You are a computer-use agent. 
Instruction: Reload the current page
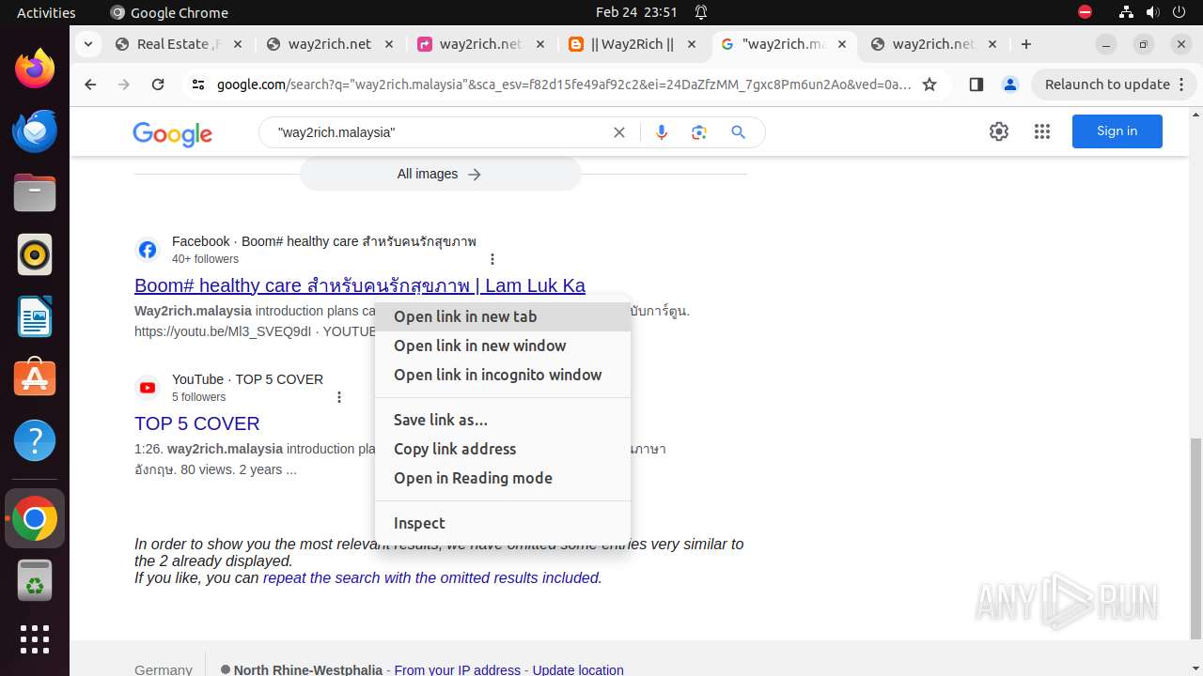tap(158, 84)
